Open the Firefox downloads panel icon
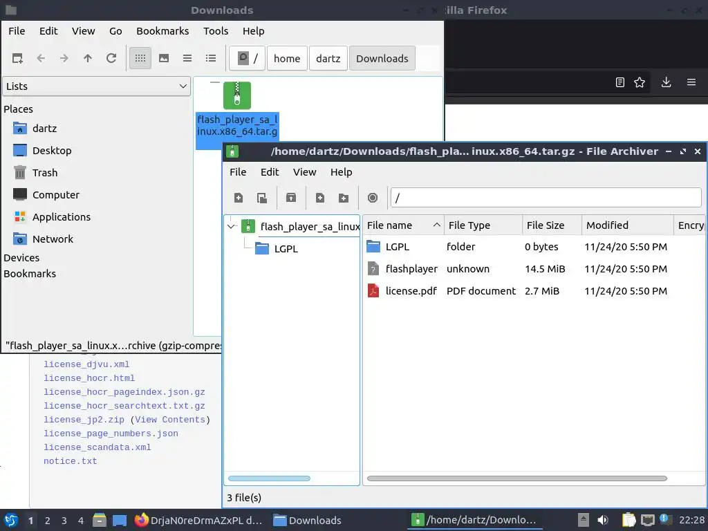The width and height of the screenshot is (708, 531). point(666,82)
